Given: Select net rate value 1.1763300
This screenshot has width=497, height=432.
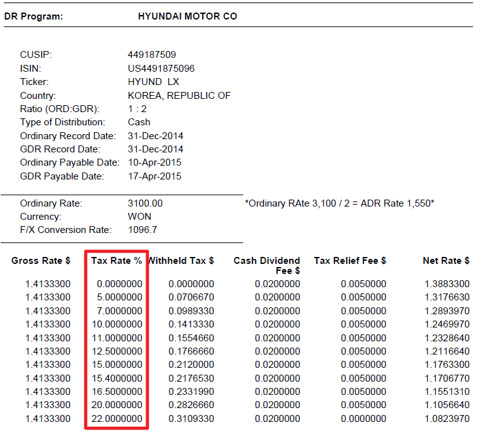Looking at the screenshot, I should [447, 365].
